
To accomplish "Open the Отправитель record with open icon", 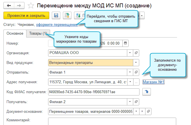I will click(136, 72).
